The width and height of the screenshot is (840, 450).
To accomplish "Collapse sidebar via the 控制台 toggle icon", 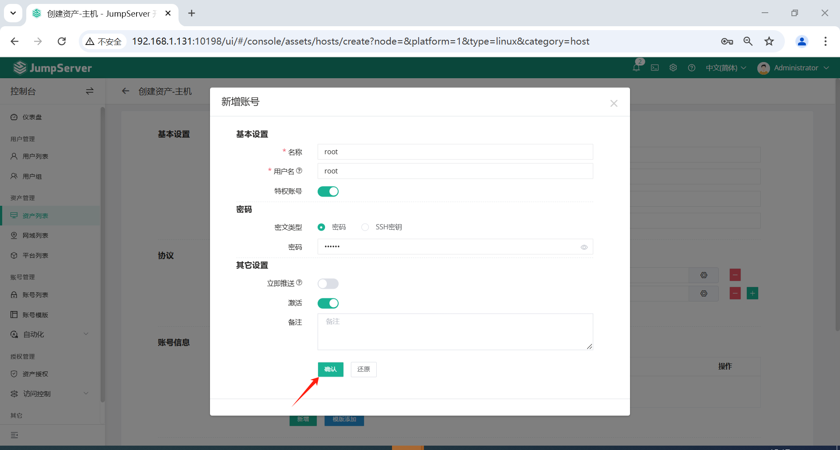I will point(90,91).
